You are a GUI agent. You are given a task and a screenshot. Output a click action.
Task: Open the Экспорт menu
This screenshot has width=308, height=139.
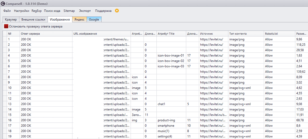pyautogui.click(x=85, y=11)
